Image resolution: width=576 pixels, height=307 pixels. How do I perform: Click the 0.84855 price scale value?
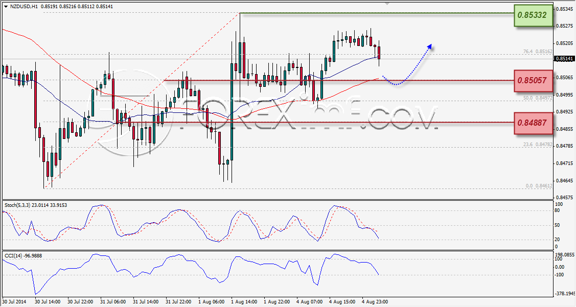564,129
